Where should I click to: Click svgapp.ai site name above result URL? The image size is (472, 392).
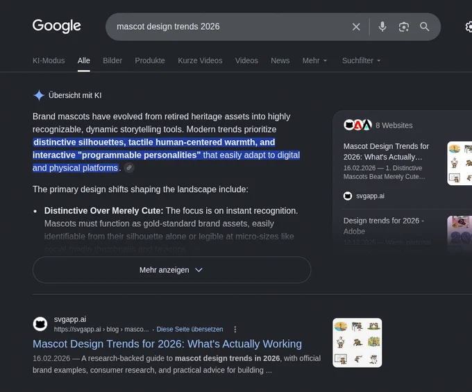pyautogui.click(x=70, y=319)
